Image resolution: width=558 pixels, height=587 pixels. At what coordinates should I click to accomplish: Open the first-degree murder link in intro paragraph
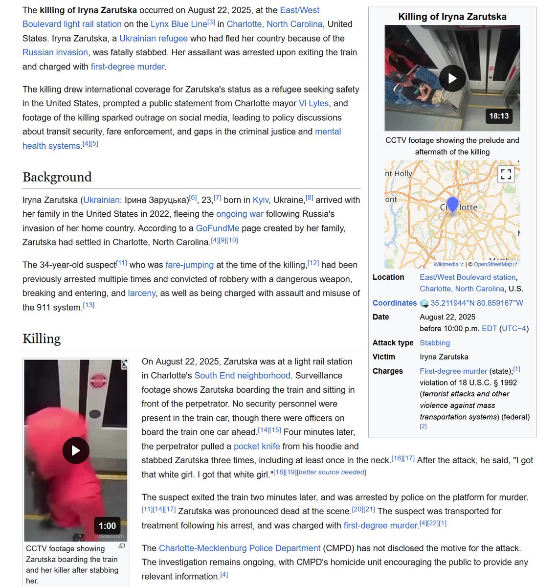[x=128, y=67]
